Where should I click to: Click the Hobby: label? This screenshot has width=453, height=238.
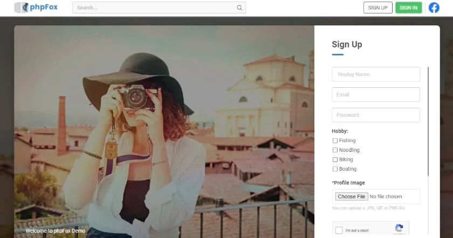(340, 131)
